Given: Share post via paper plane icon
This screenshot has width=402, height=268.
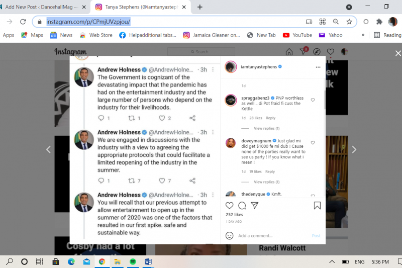Looking at the screenshot, I should point(254,205).
